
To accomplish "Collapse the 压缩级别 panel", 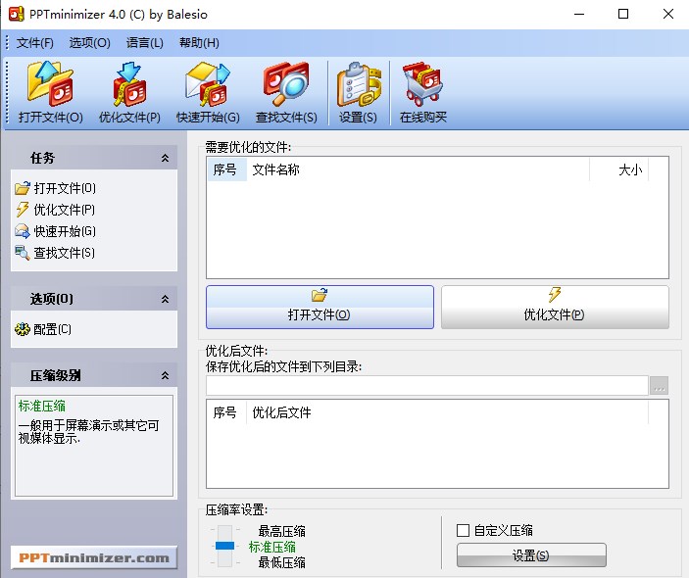I will click(x=165, y=375).
